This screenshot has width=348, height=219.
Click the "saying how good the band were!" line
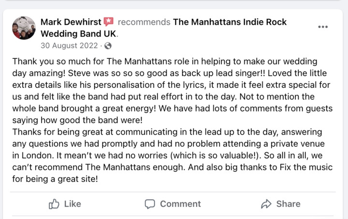click(77, 120)
